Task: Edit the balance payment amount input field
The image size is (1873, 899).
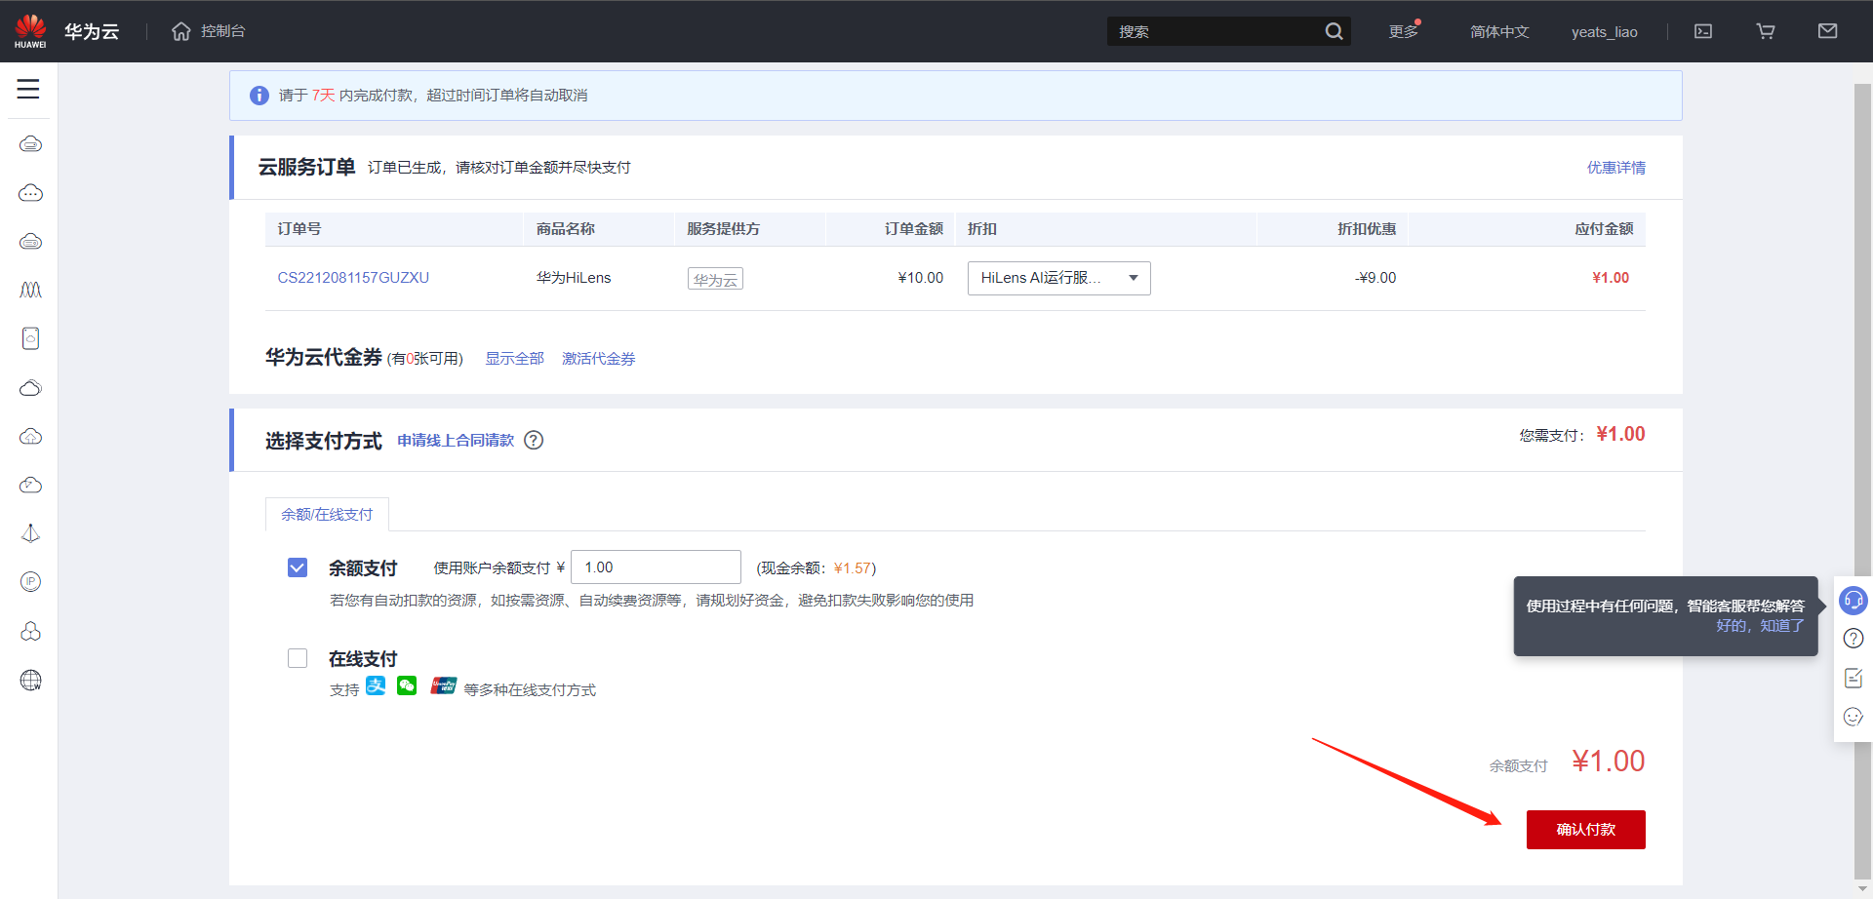Action: coord(655,567)
